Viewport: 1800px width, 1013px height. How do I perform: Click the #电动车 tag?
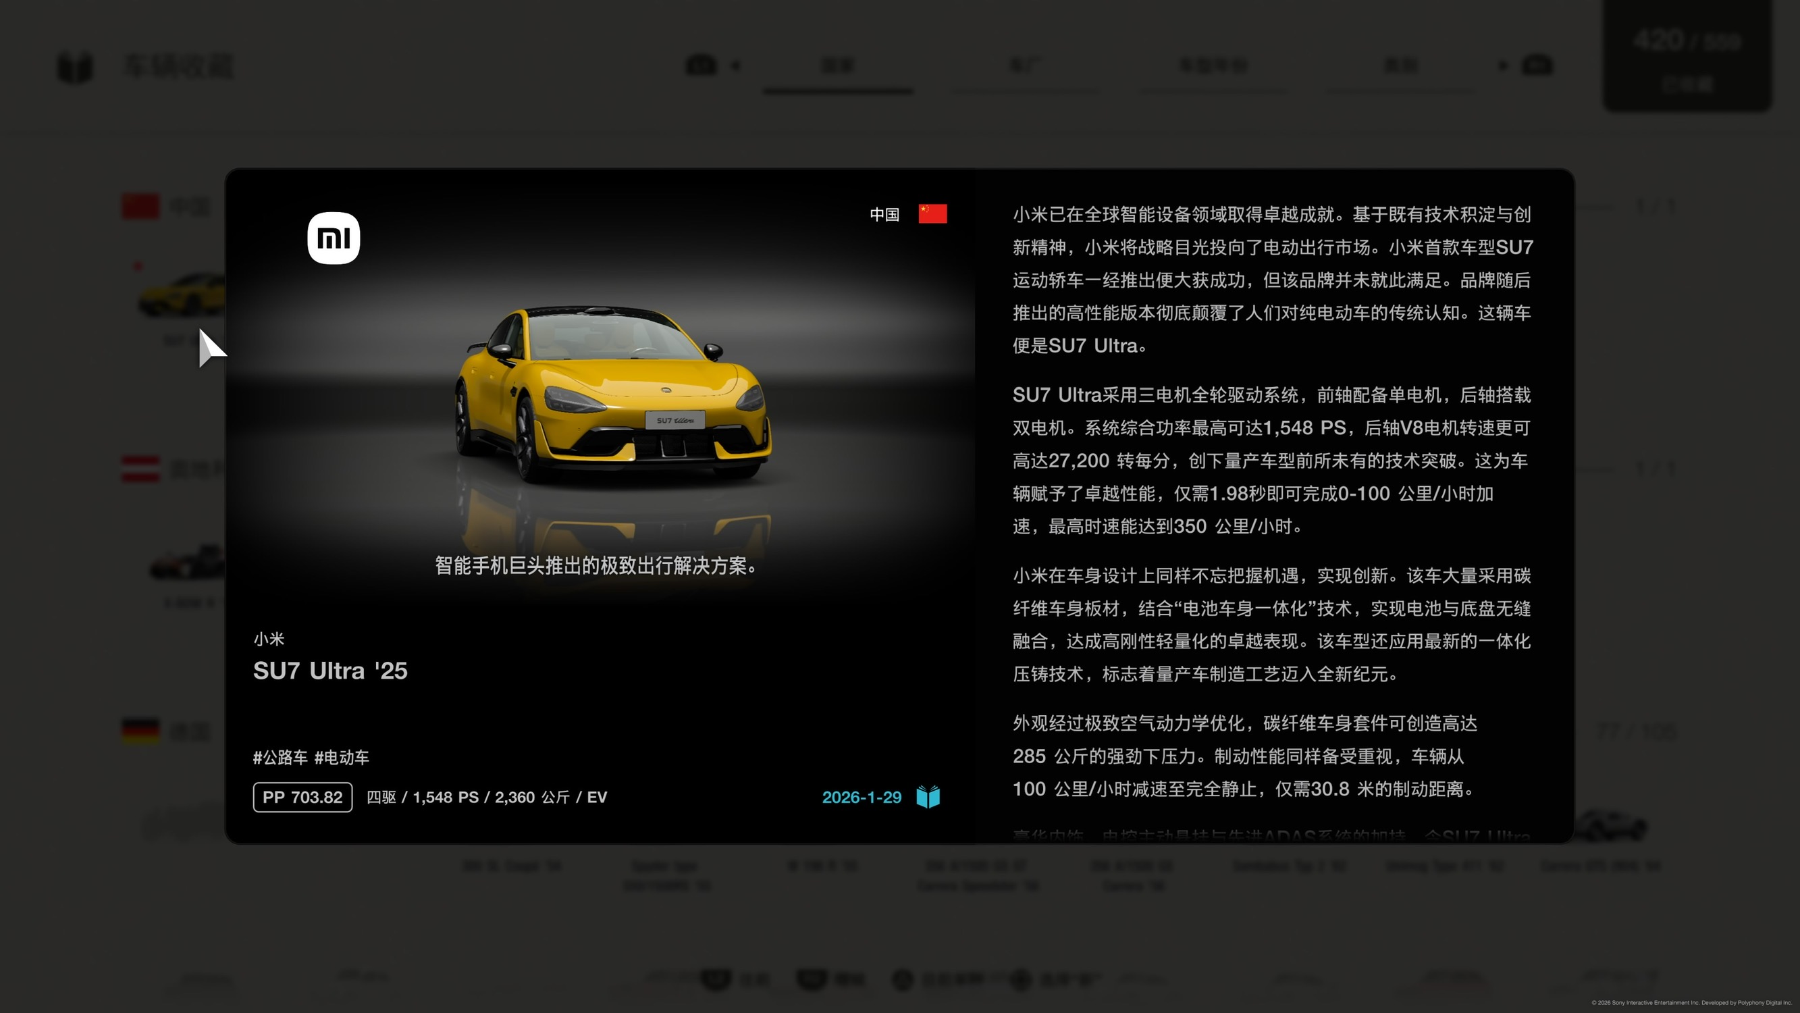pos(342,757)
